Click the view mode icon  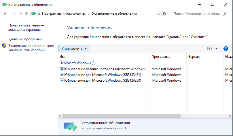click(x=210, y=49)
